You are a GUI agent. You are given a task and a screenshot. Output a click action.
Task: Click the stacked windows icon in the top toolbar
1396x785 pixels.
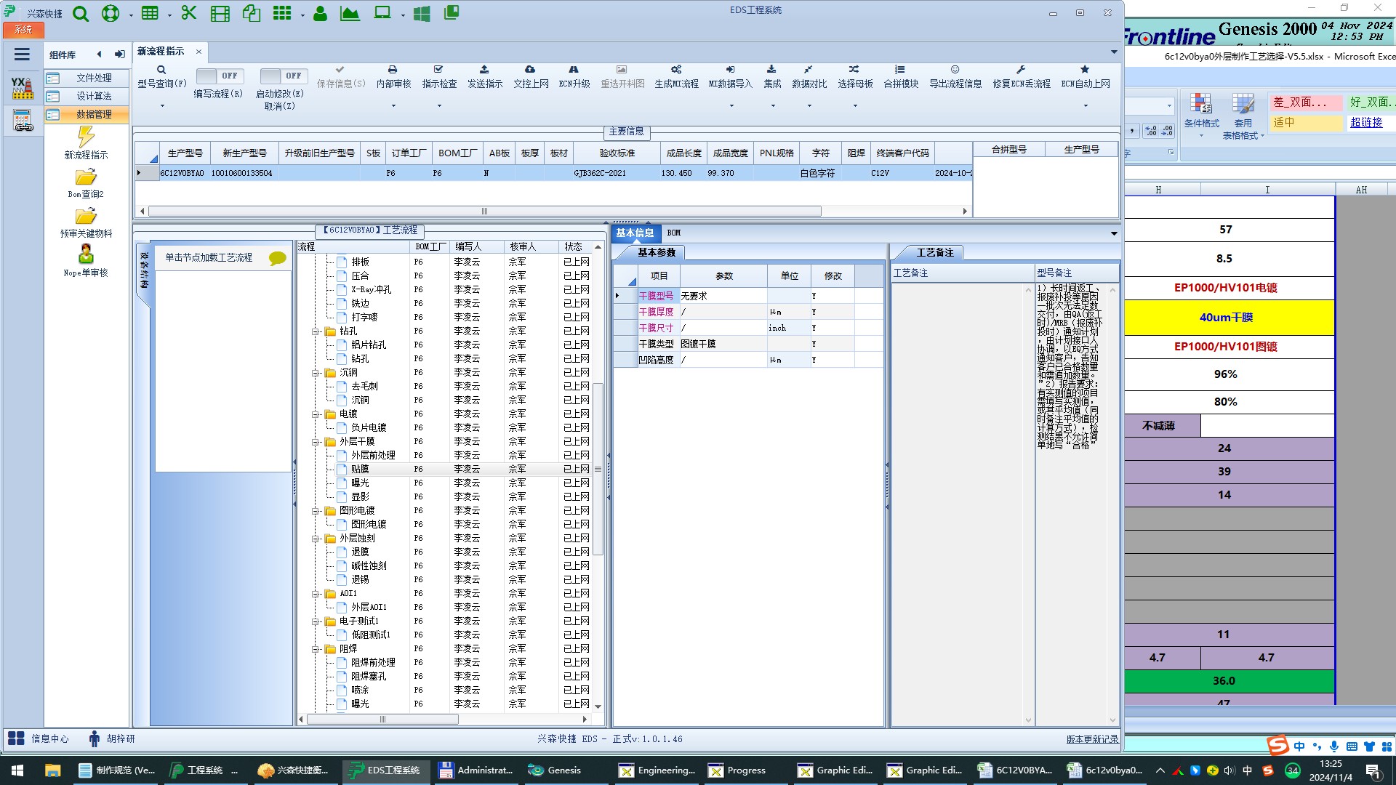point(452,13)
